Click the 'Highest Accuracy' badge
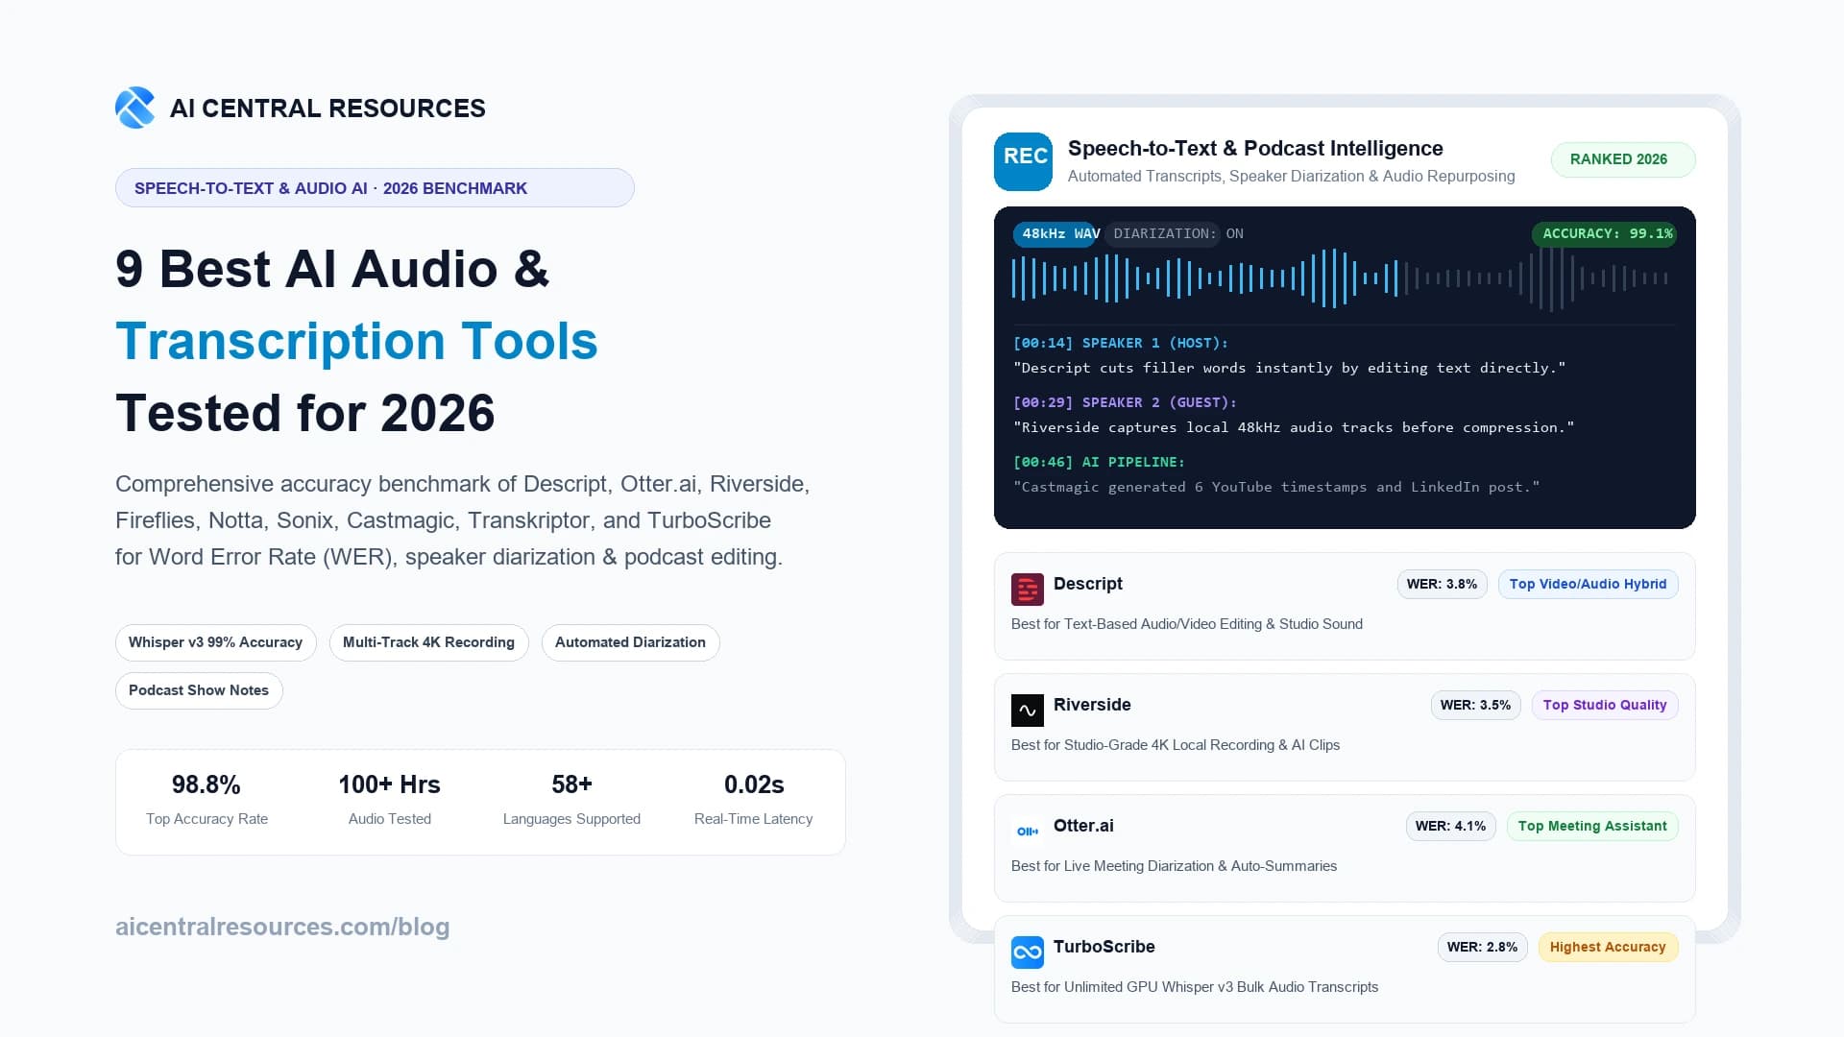 pyautogui.click(x=1608, y=947)
